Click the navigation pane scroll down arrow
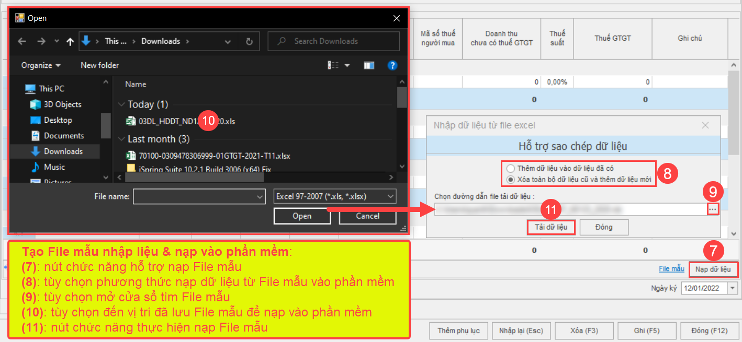Image resolution: width=742 pixels, height=342 pixels. pyautogui.click(x=106, y=177)
